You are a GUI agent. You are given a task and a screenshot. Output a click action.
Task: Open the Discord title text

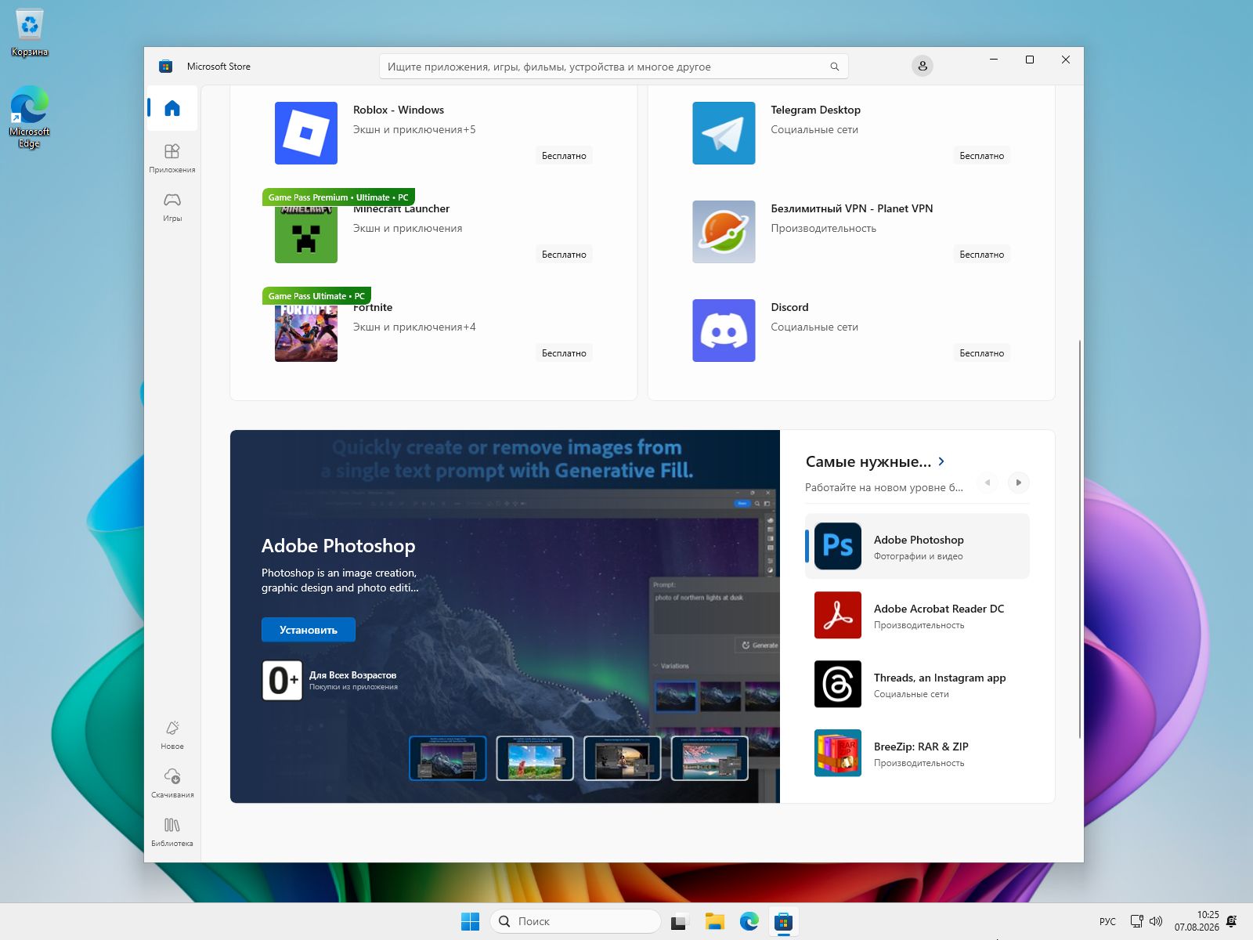(789, 307)
